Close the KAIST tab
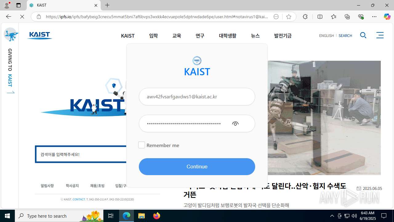Viewport: 394px width, 222px height. coord(96,5)
